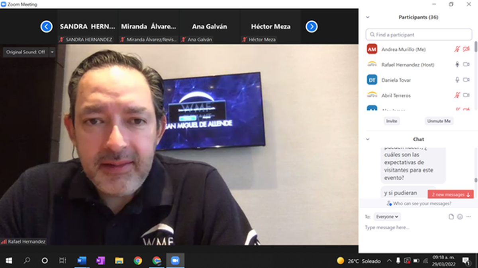Click the Find a participant search field
478x268 pixels.
pyautogui.click(x=419, y=35)
